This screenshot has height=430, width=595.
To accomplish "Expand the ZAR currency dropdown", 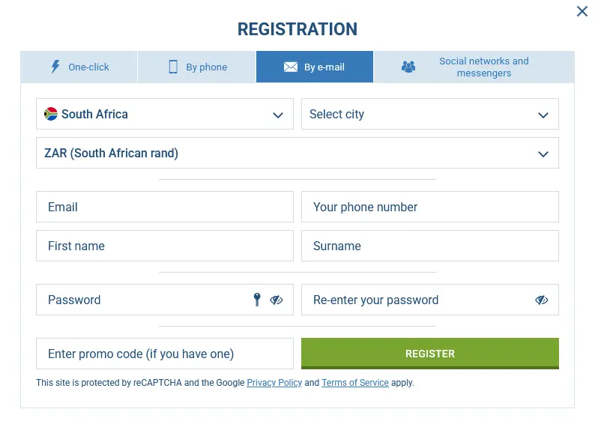I will point(543,154).
